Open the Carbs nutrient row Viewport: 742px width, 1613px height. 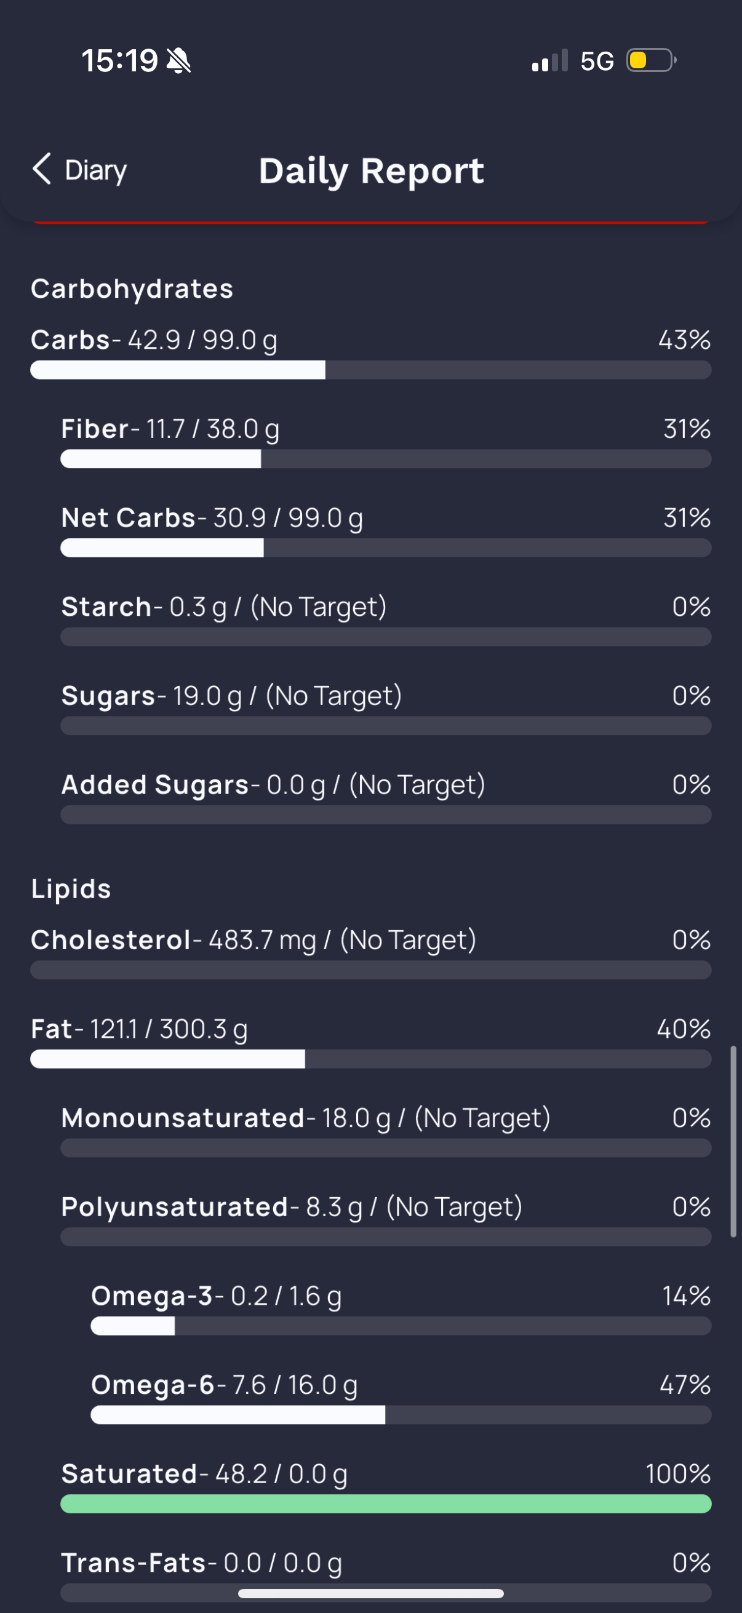click(x=370, y=352)
